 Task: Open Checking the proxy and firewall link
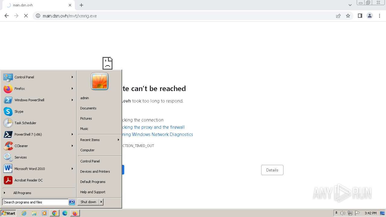coord(153,127)
